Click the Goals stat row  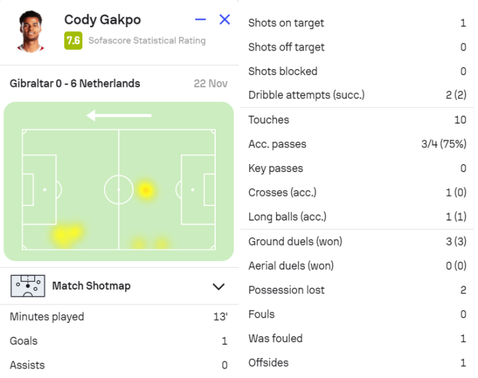tap(118, 341)
